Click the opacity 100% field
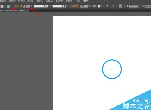The width and height of the screenshot is (151, 110). pos(84,6)
